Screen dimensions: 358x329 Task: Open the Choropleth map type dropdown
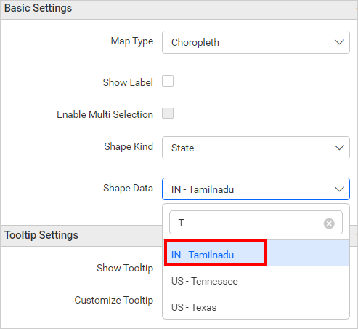[x=256, y=42]
